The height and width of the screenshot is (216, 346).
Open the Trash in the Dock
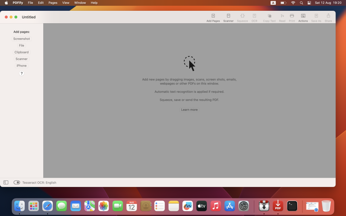click(326, 206)
